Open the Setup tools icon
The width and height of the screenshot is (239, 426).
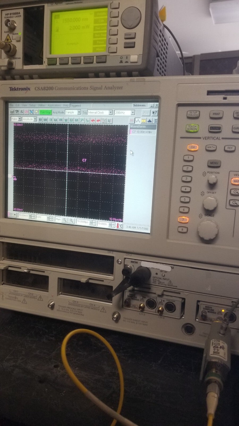click(x=17, y=112)
